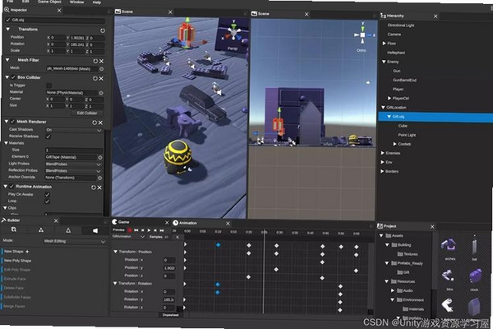Click New Poly Shape
Image resolution: width=493 pixels, height=329 pixels.
[17, 261]
